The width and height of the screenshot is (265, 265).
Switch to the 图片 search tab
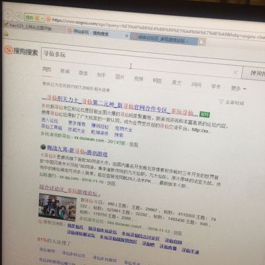click(120, 77)
